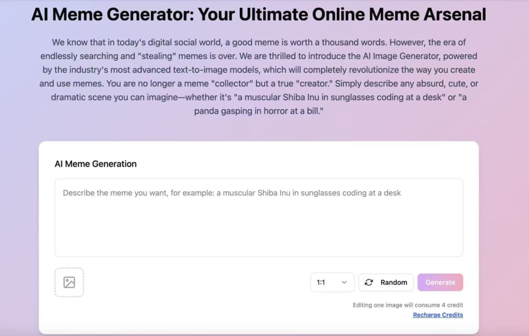Open the Recharge Credits link
The height and width of the screenshot is (336, 529).
tap(438, 315)
